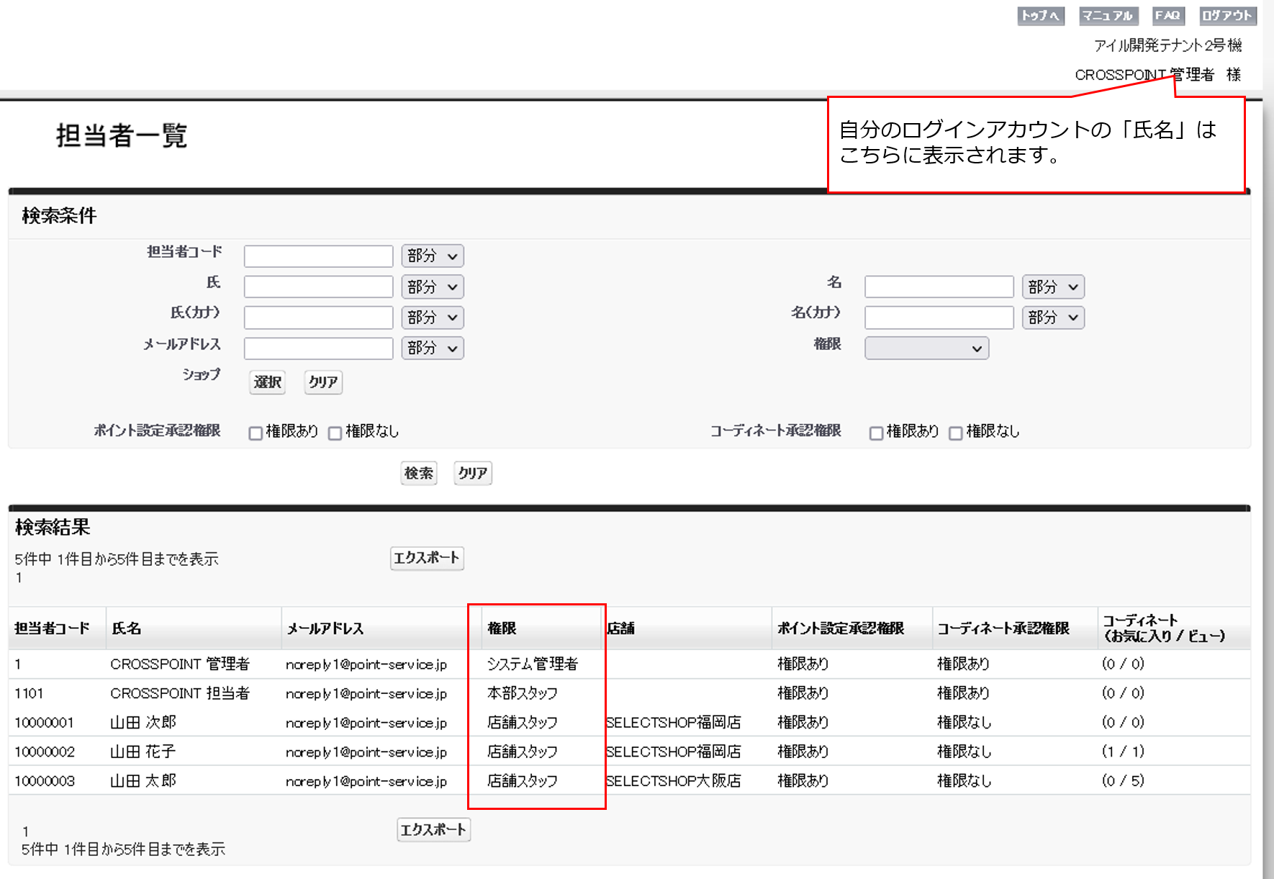Click the ログアウト button
The image size is (1274, 879).
[x=1227, y=16]
